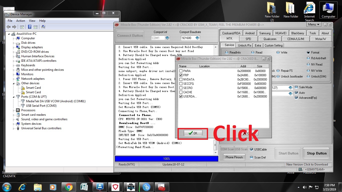Uncheck the USERDA... partition checkbox

pos(181,96)
